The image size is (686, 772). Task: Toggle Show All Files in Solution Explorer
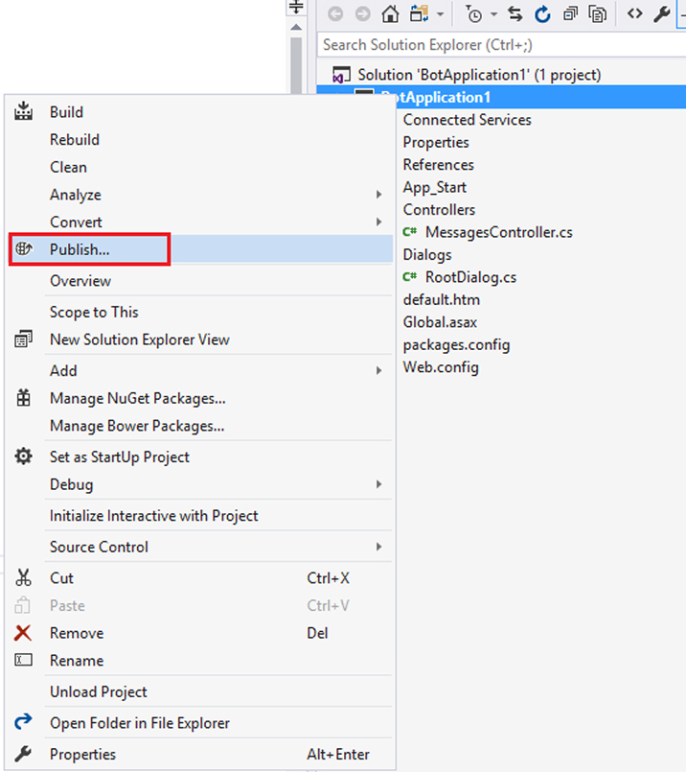coord(598,13)
